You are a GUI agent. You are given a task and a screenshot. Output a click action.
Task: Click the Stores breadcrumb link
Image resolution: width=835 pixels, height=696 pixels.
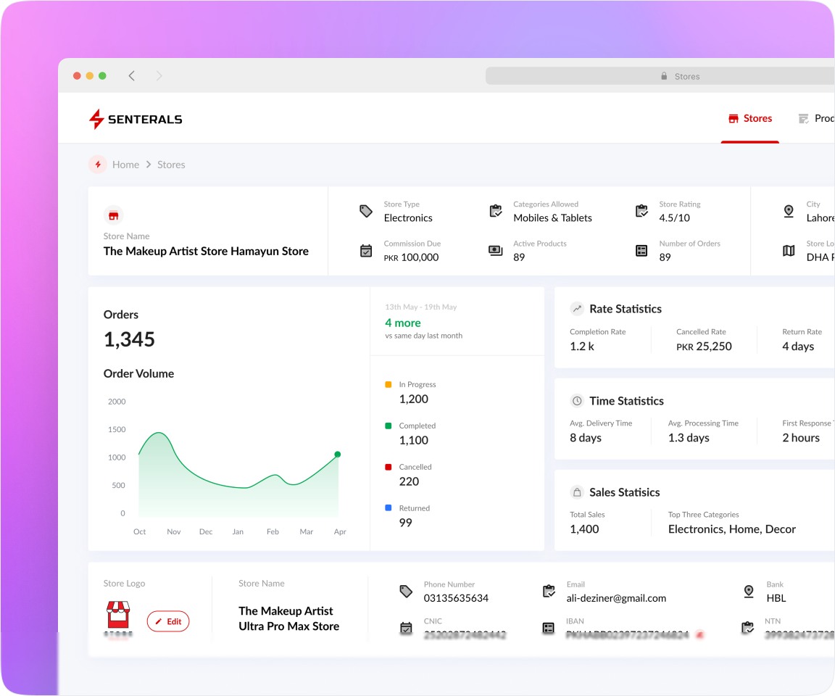click(x=171, y=165)
